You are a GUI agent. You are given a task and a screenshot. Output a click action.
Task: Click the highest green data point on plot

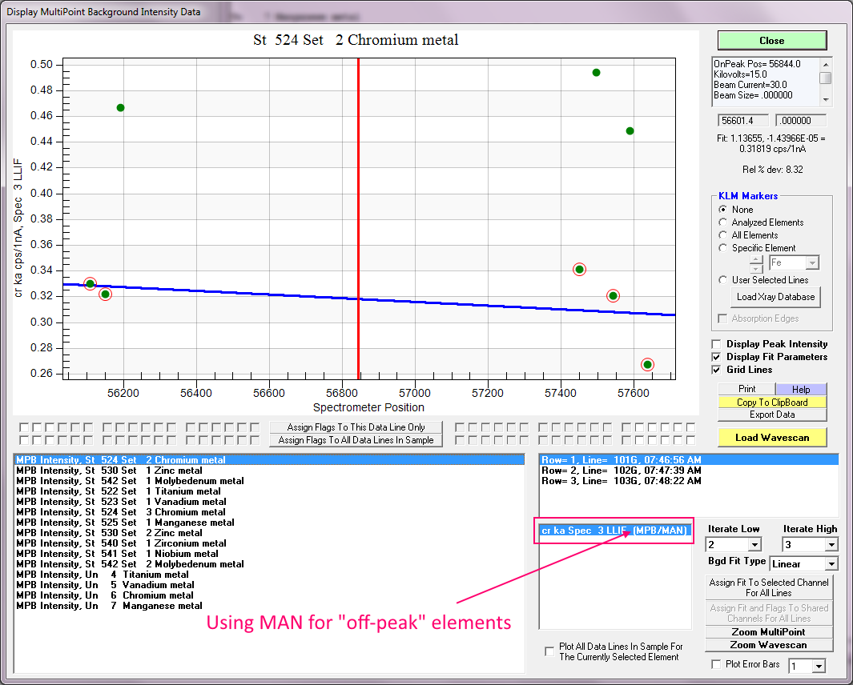pos(596,73)
